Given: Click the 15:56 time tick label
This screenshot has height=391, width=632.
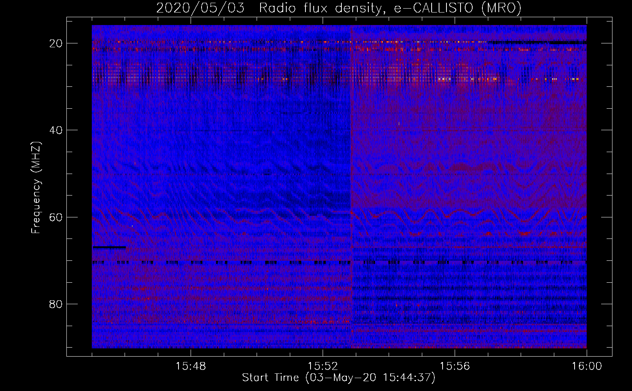Looking at the screenshot, I should click(x=455, y=366).
